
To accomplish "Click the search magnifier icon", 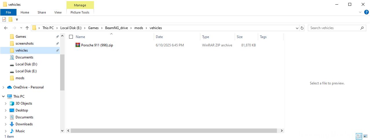I will [362, 28].
